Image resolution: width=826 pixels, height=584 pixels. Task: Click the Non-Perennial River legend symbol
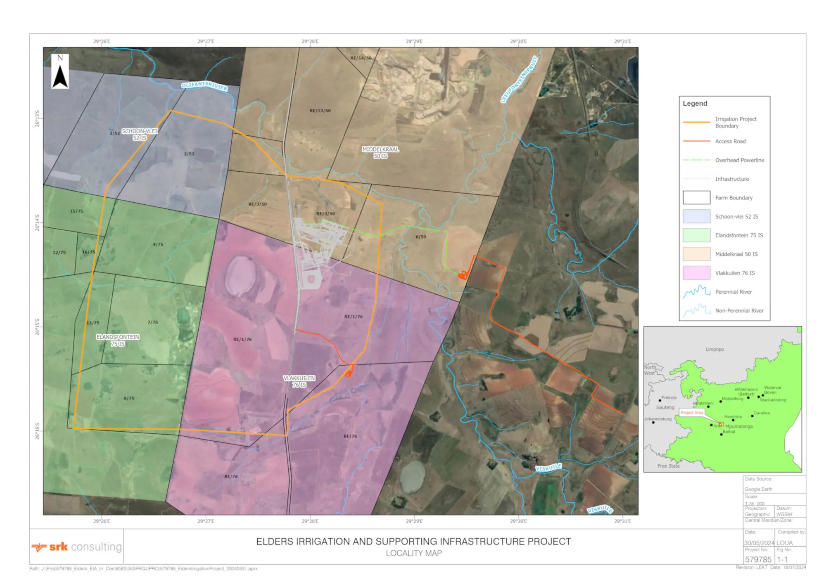point(696,310)
